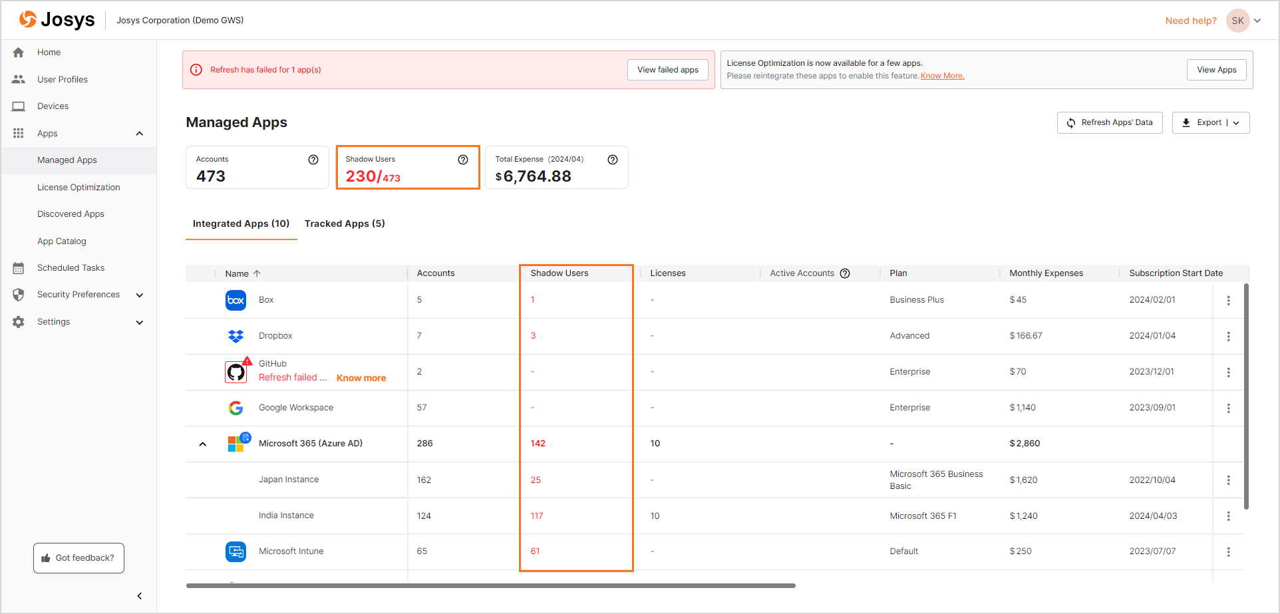Open the Box row options menu
Image resolution: width=1280 pixels, height=614 pixels.
[1228, 301]
